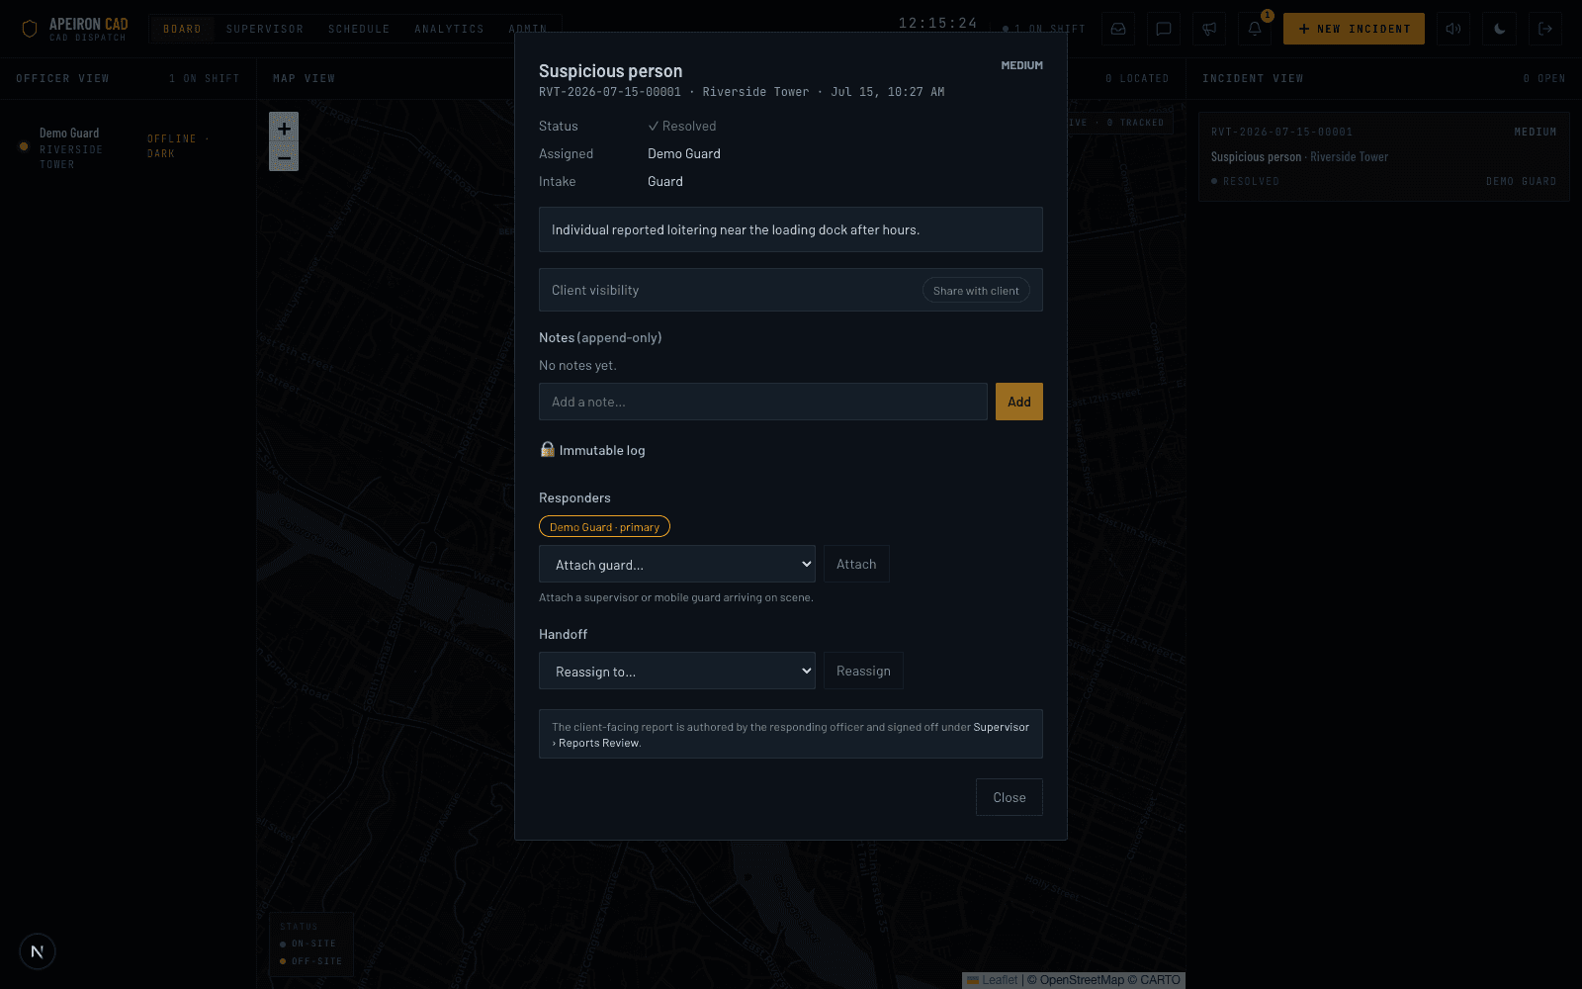The height and width of the screenshot is (989, 1582).
Task: Open the CARTO attribution link
Action: 1160,980
